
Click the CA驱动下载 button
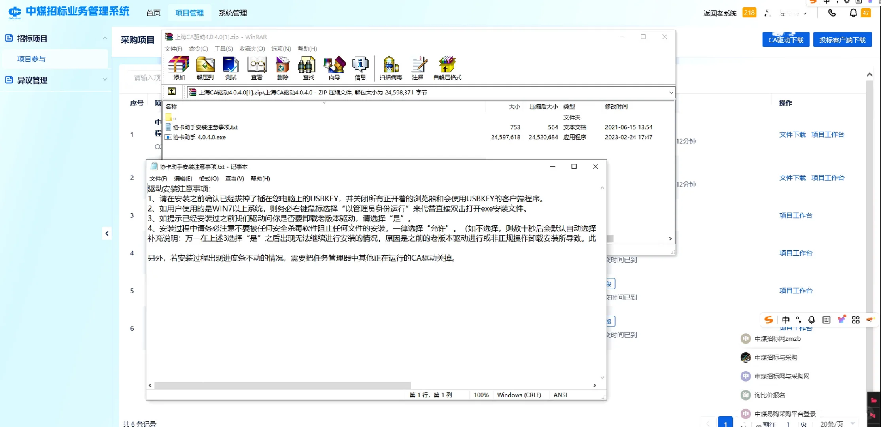pos(786,40)
